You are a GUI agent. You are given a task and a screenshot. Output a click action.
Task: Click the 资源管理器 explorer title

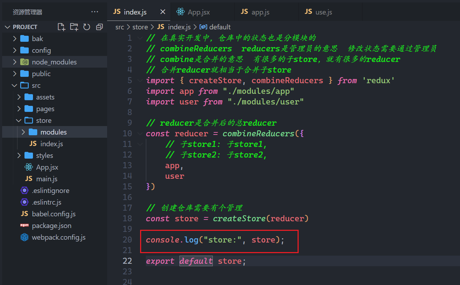tap(27, 12)
